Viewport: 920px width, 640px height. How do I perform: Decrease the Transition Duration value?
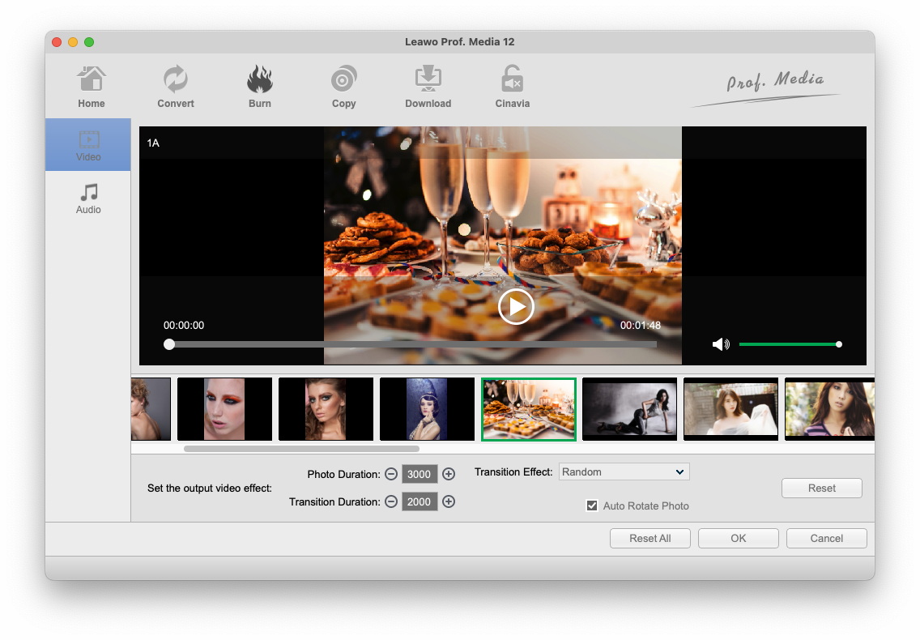click(391, 501)
